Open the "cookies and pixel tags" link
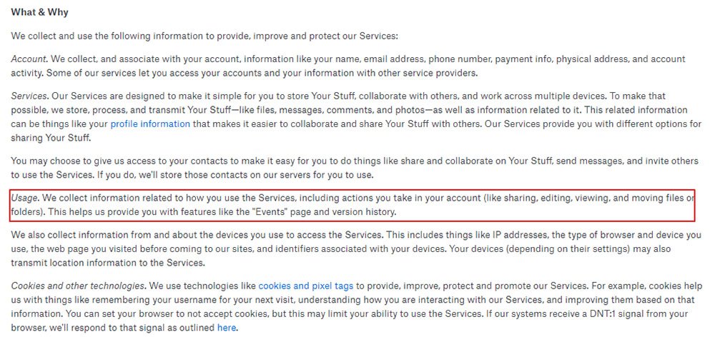Image resolution: width=715 pixels, height=342 pixels. tap(305, 286)
